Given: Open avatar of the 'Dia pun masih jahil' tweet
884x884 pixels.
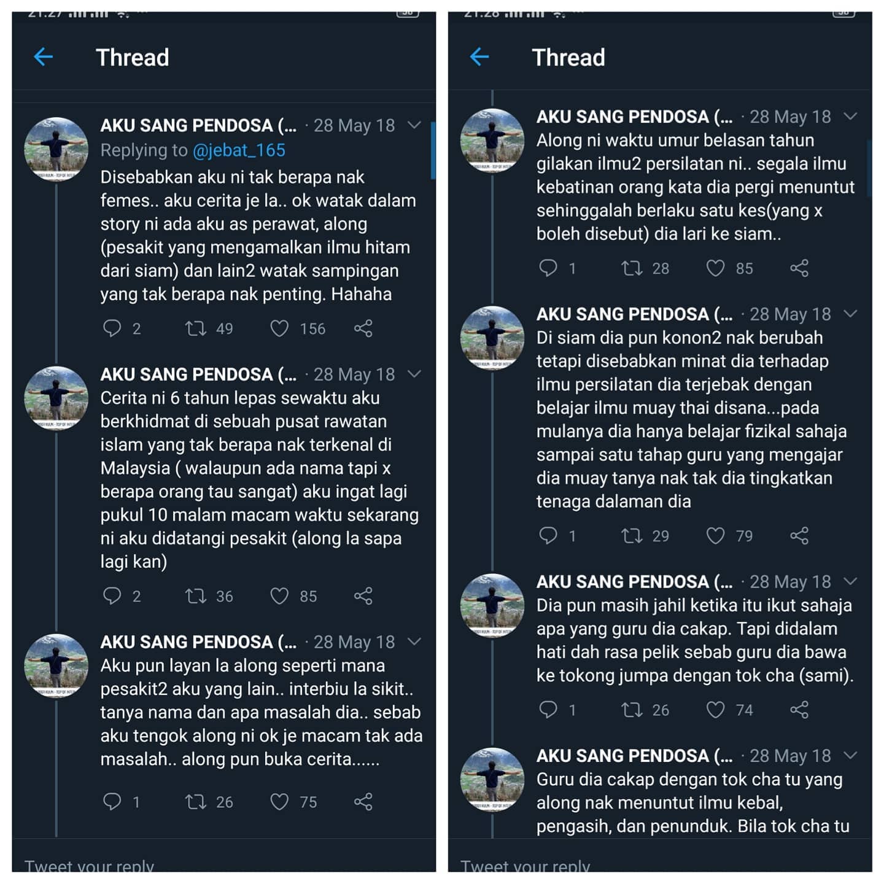Looking at the screenshot, I should point(492,605).
